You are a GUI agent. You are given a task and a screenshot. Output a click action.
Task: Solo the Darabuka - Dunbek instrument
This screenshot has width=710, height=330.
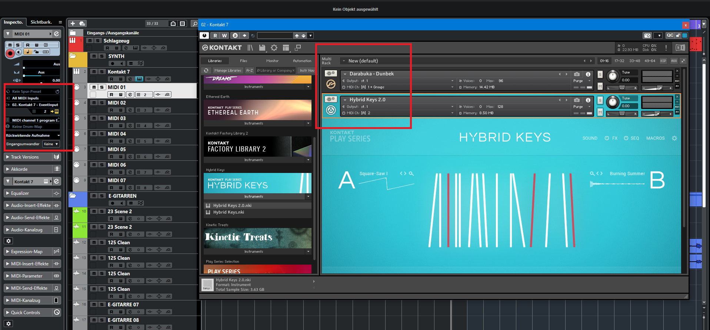[x=600, y=74]
